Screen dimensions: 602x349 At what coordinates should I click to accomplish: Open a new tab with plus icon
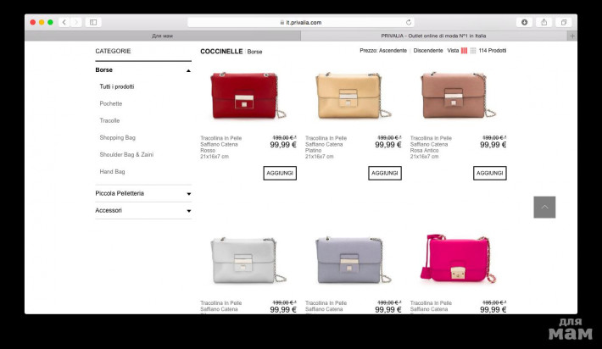click(x=572, y=36)
